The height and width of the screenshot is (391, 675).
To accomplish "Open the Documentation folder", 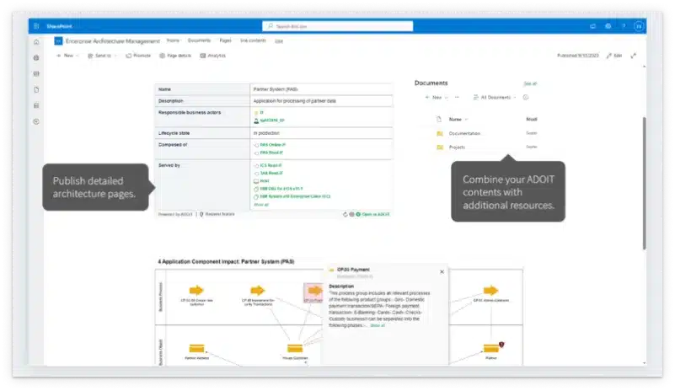I will 464,133.
